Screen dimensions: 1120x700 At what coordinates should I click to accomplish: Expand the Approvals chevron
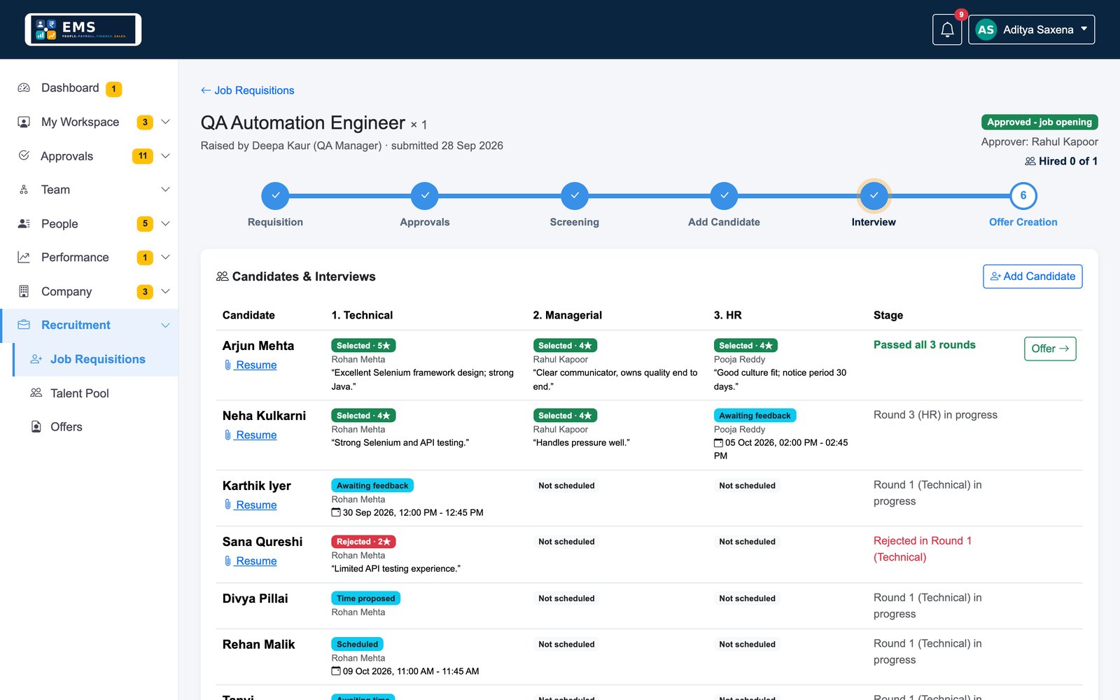pyautogui.click(x=166, y=155)
